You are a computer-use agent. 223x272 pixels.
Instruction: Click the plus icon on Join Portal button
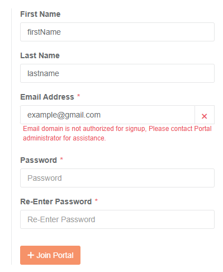pos(31,255)
